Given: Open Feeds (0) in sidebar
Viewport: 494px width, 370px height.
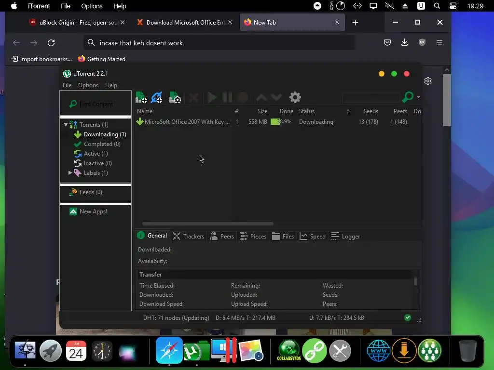Looking at the screenshot, I should (x=91, y=192).
